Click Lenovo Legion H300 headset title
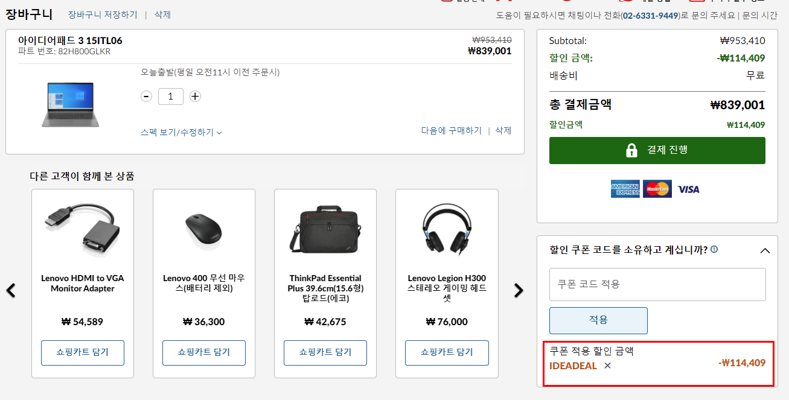 (x=447, y=288)
